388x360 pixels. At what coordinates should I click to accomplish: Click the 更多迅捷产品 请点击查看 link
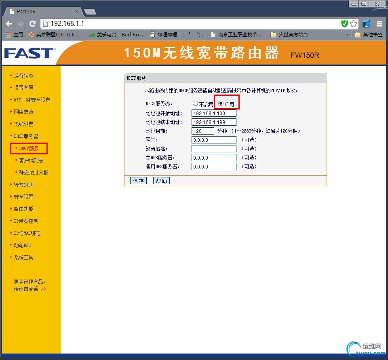tap(30, 285)
